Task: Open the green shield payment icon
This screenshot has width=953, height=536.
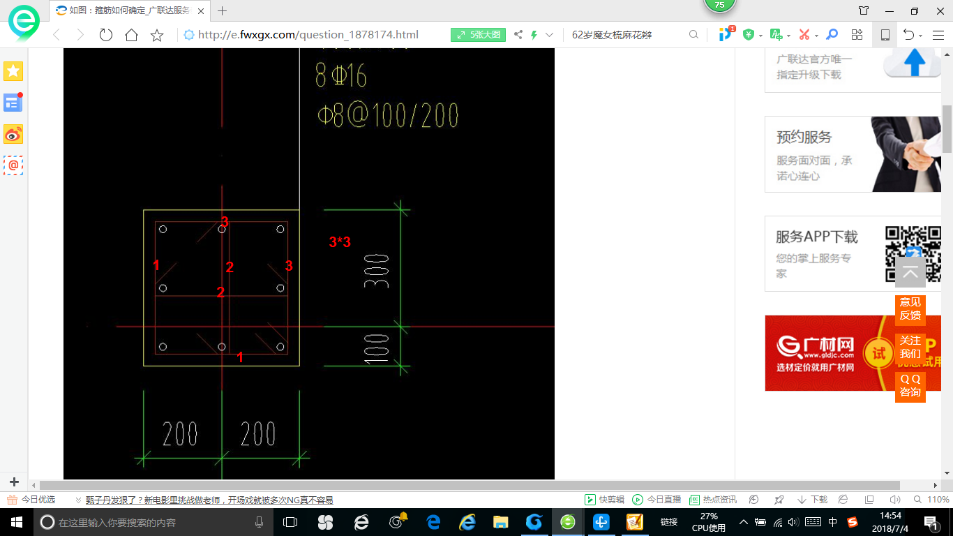Action: tap(749, 34)
